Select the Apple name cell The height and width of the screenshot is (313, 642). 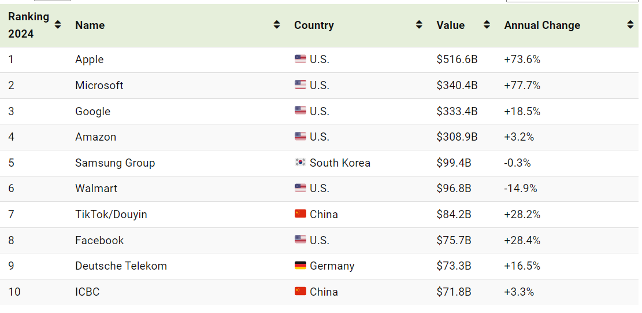[x=89, y=60]
